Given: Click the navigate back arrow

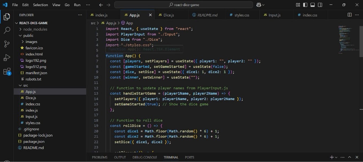Looking at the screenshot, I should [x=101, y=5].
